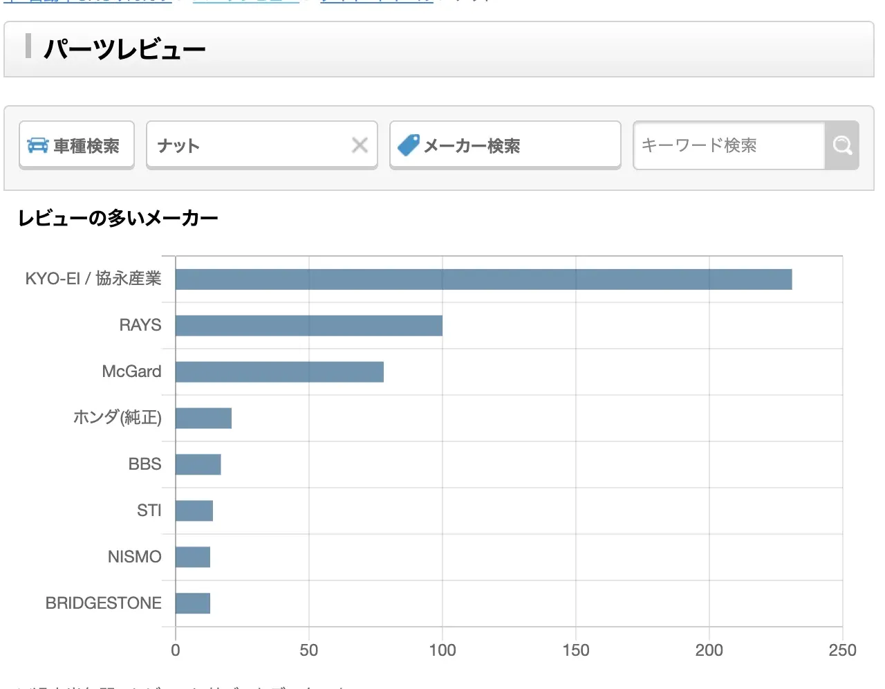Screen dimensions: 885x689
Task: Select the ホンダ(純正) chart bar
Action: click(x=203, y=419)
